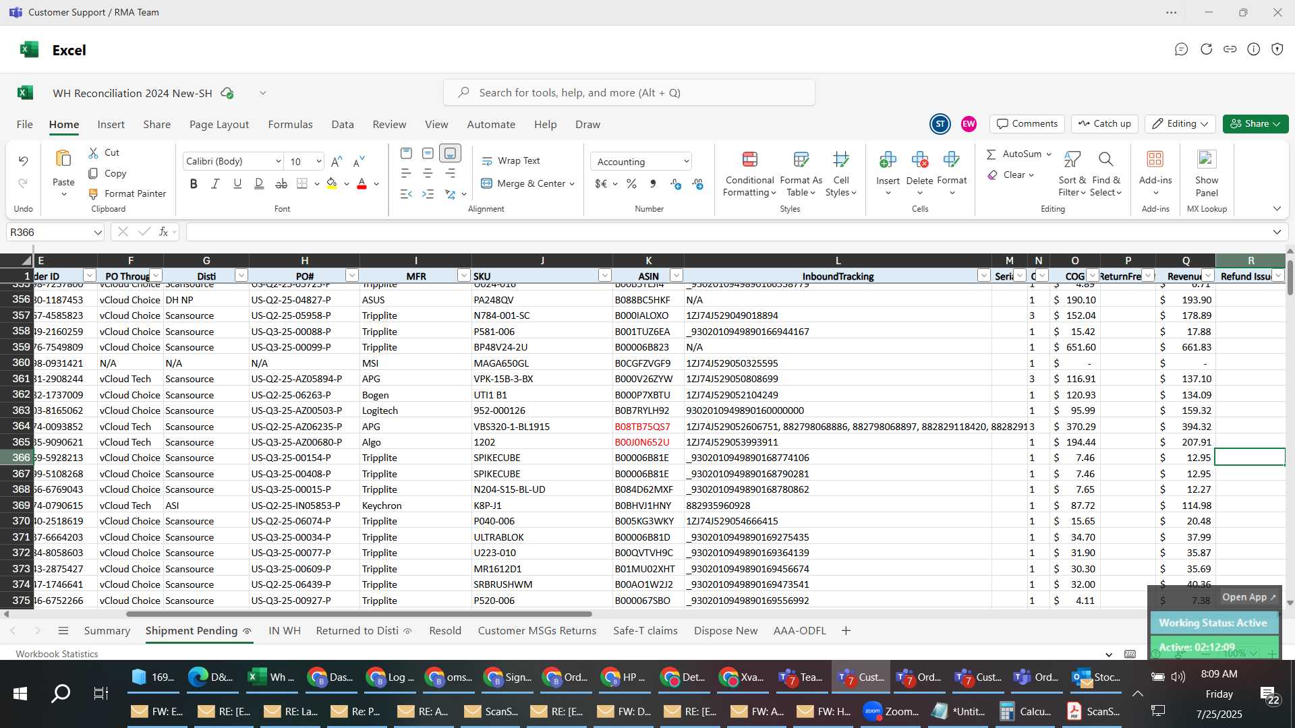
Task: Open the Delete cells icon
Action: point(919,159)
